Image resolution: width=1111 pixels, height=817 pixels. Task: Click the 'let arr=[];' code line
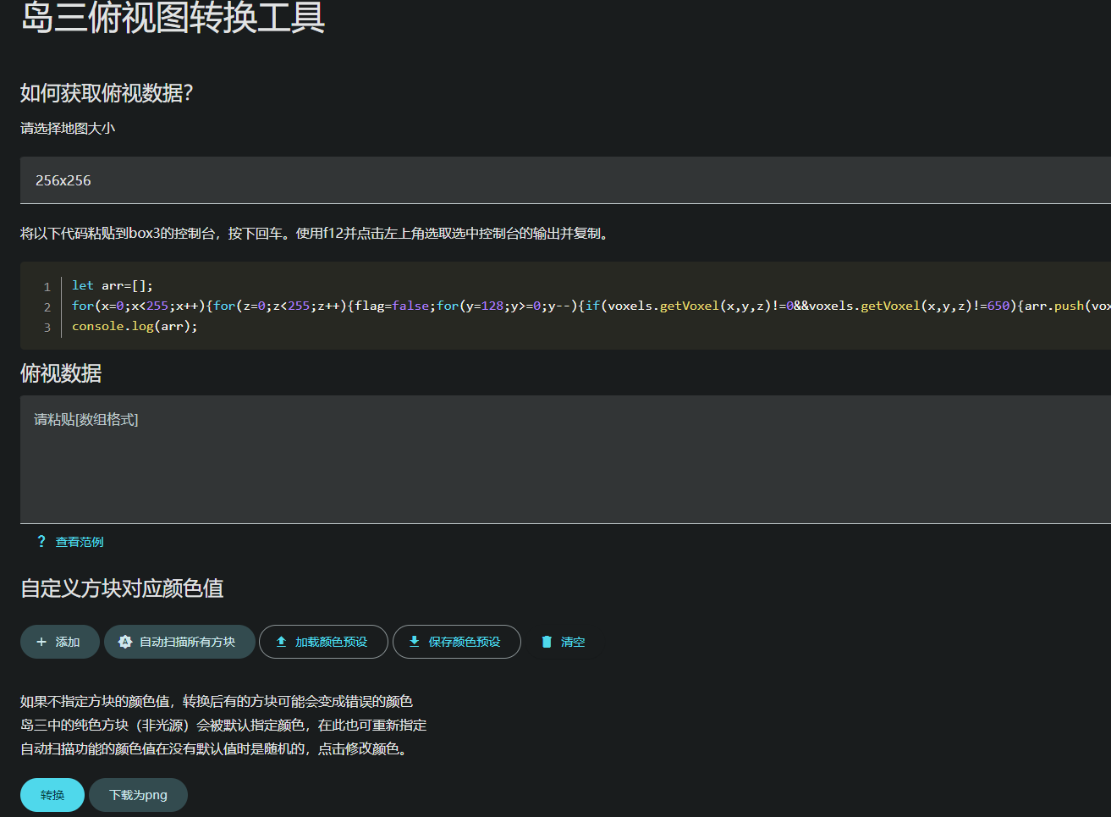pos(113,285)
